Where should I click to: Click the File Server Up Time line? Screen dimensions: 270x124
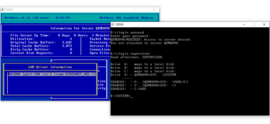[60, 35]
